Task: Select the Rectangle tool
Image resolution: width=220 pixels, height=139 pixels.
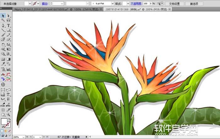Action: (x=8, y=30)
